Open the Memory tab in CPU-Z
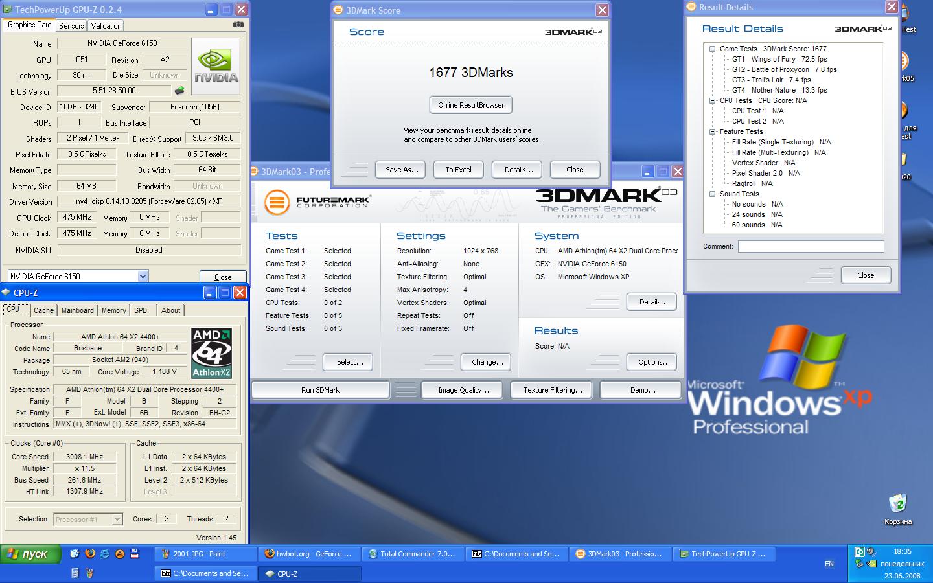This screenshot has height=583, width=933. click(113, 310)
